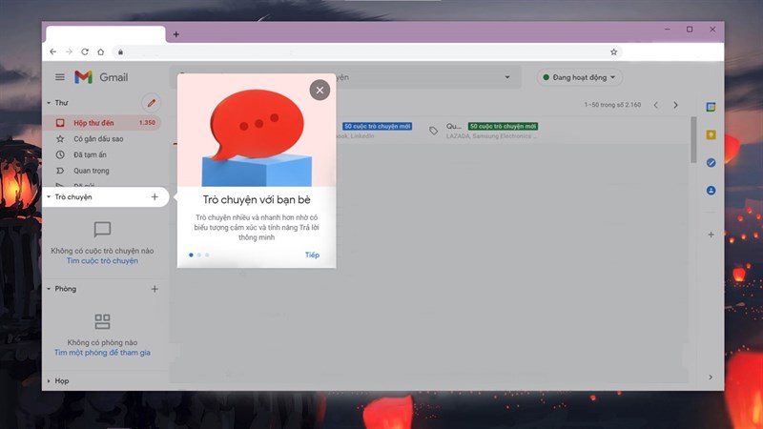This screenshot has height=429, width=763.
Task: Click the browser address bar
Action: tap(367, 52)
